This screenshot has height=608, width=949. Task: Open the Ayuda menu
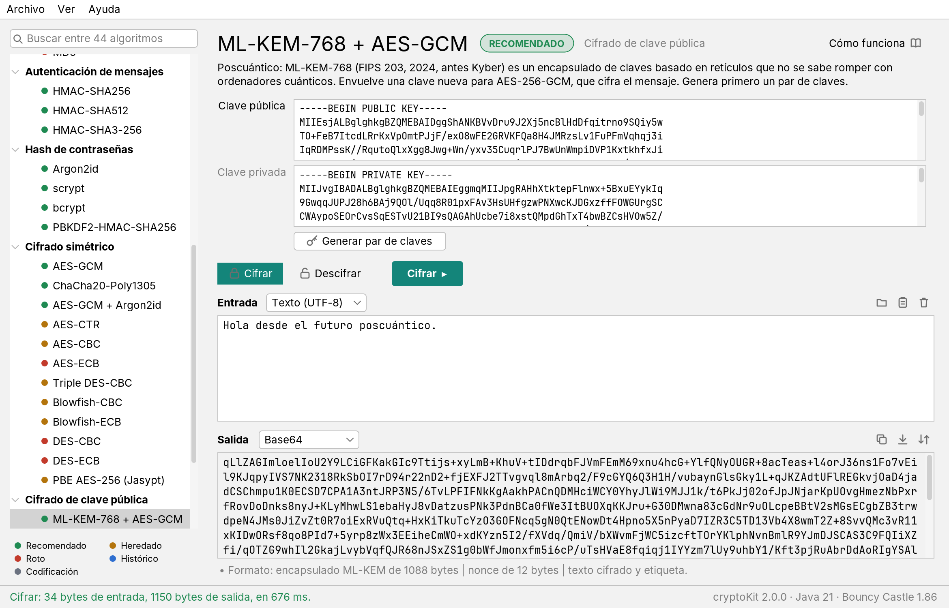104,9
